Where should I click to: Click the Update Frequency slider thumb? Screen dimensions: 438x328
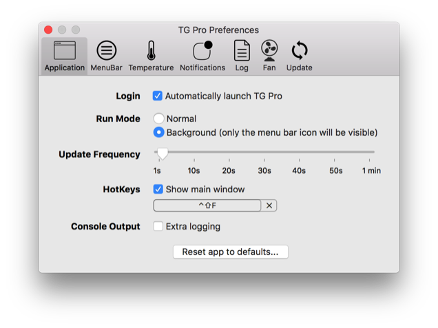pos(163,154)
